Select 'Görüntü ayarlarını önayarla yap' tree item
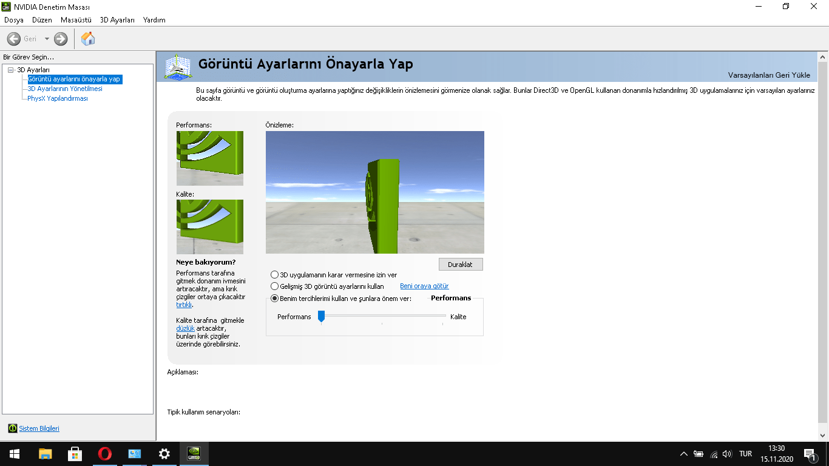Screen dimensions: 829x466 75,79
